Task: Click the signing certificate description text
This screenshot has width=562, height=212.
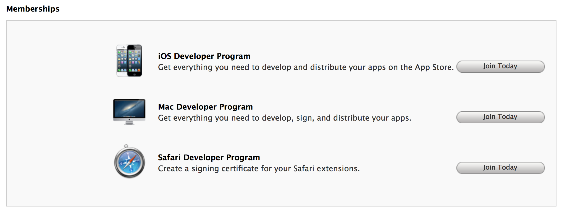Action: tap(259, 168)
